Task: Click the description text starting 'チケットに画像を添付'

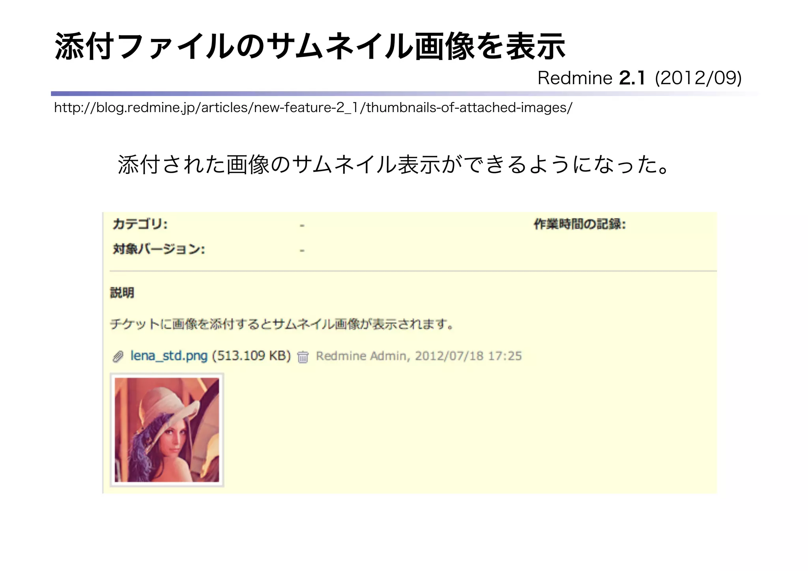Action: pyautogui.click(x=282, y=324)
